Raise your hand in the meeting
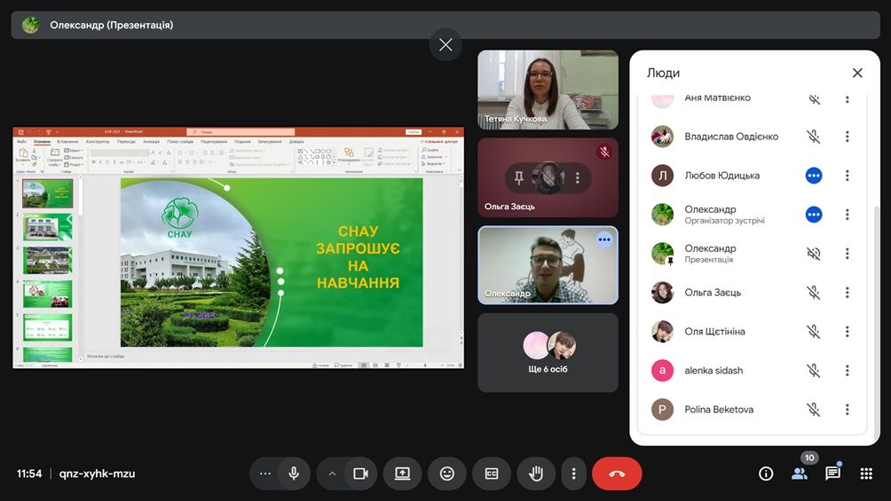891x501 pixels. (x=536, y=474)
